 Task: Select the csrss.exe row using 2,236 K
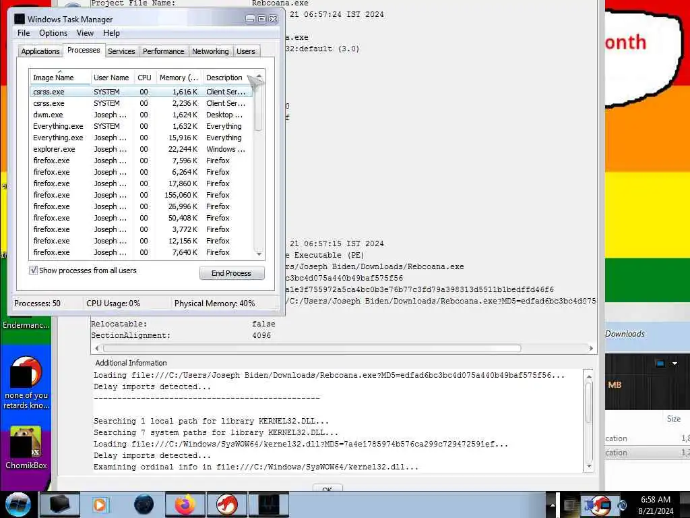(x=141, y=103)
